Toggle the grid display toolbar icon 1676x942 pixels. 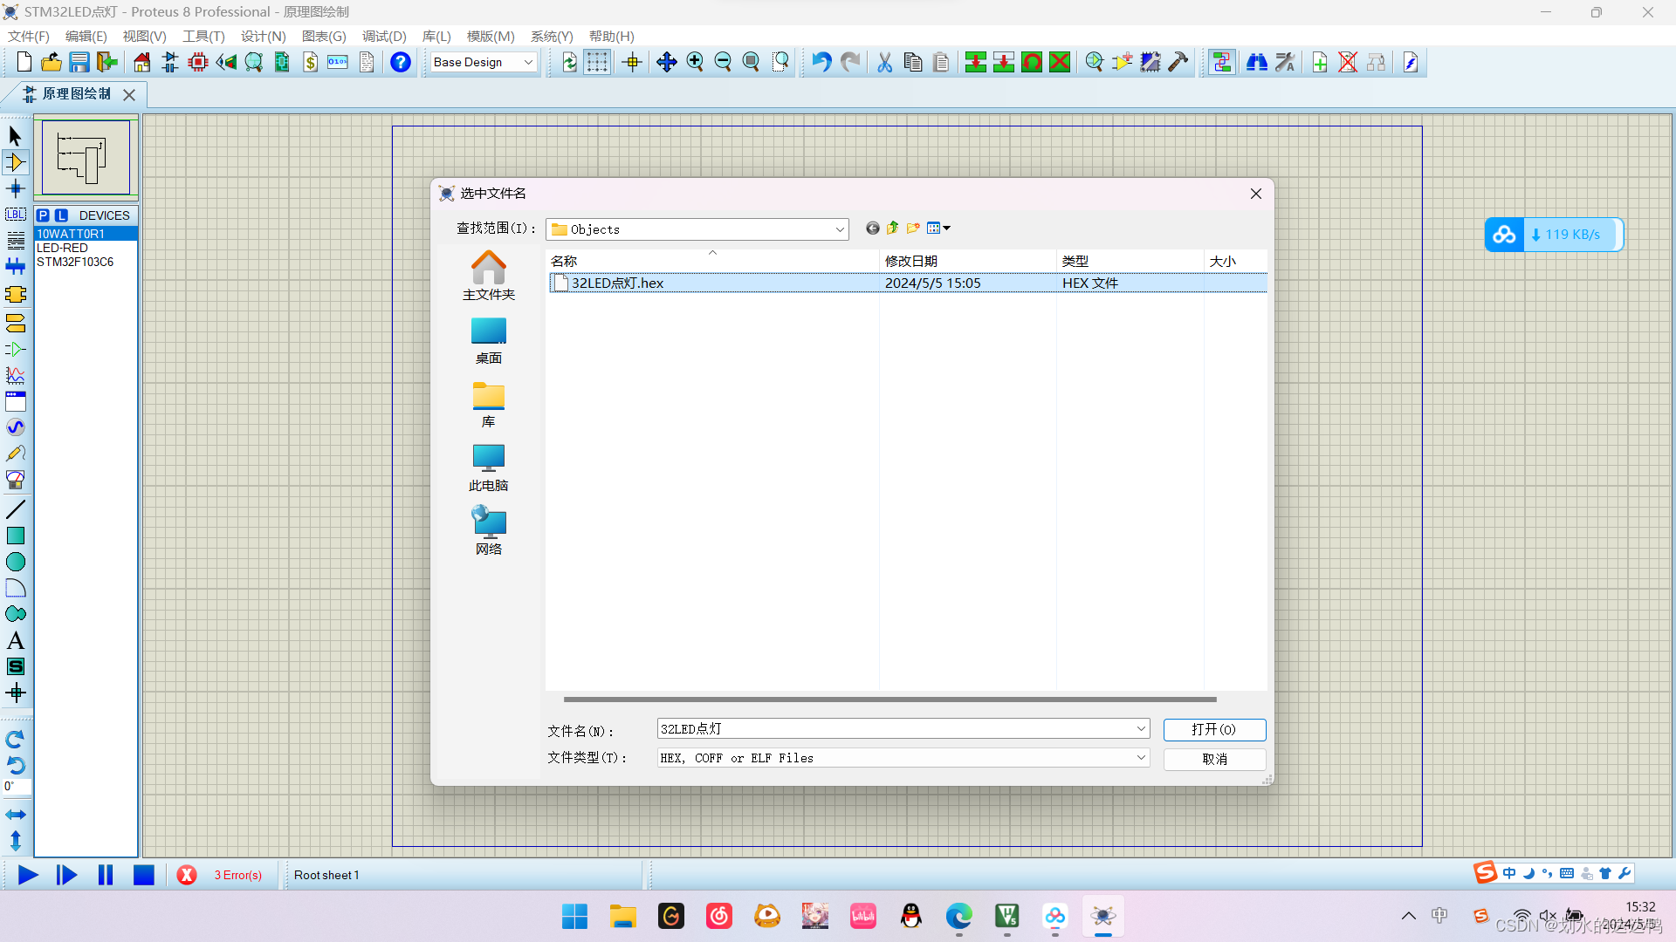pyautogui.click(x=597, y=62)
